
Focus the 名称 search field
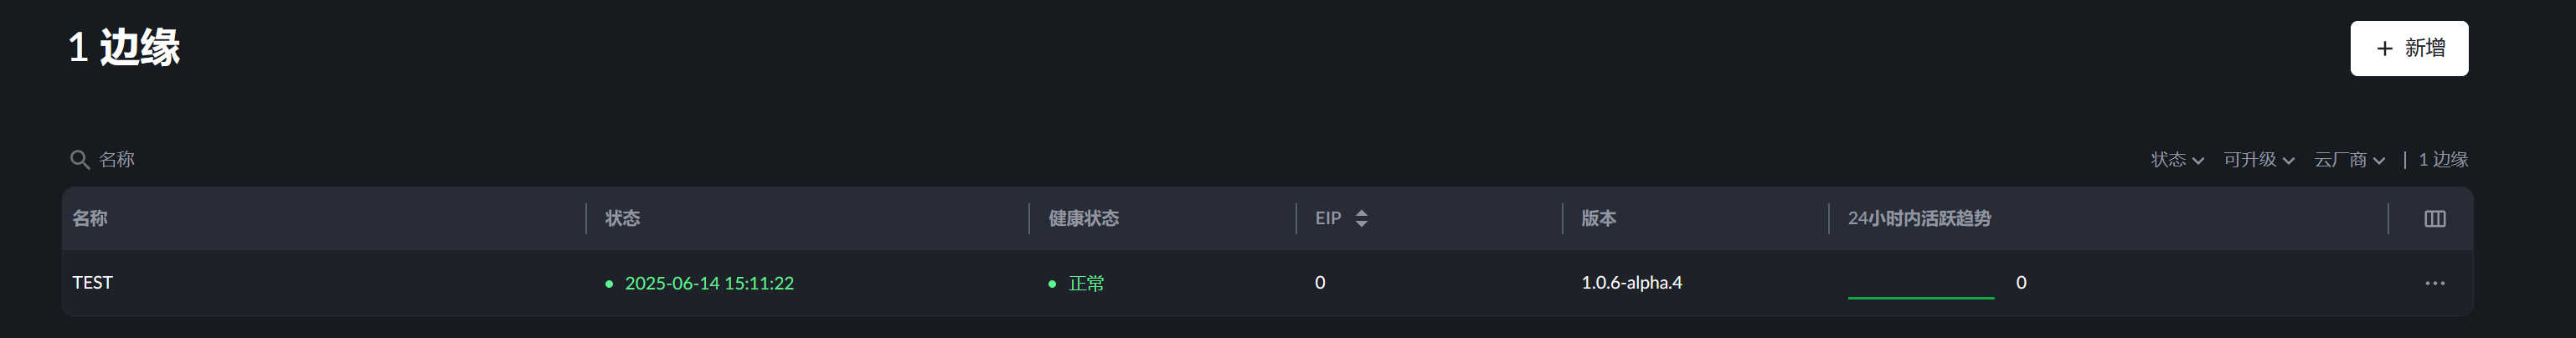(x=300, y=160)
